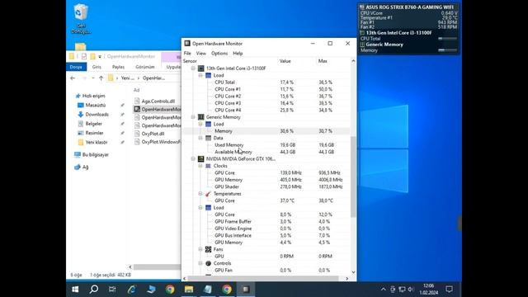This screenshot has width=528, height=297.
Task: Open the File menu in Open Hardware Monitor
Action: point(187,53)
